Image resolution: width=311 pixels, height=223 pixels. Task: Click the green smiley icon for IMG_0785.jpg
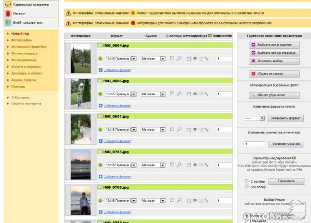(x=101, y=165)
